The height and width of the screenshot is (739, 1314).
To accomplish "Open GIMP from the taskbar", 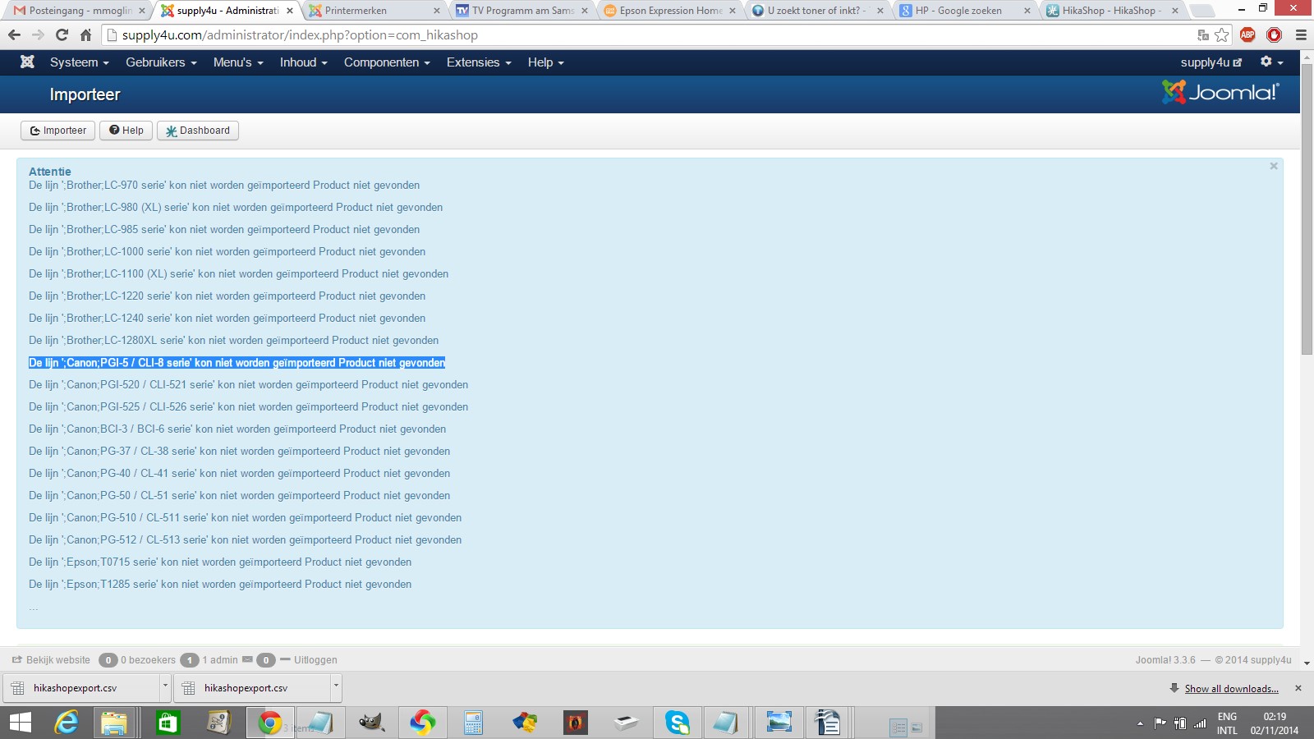I will 372,723.
